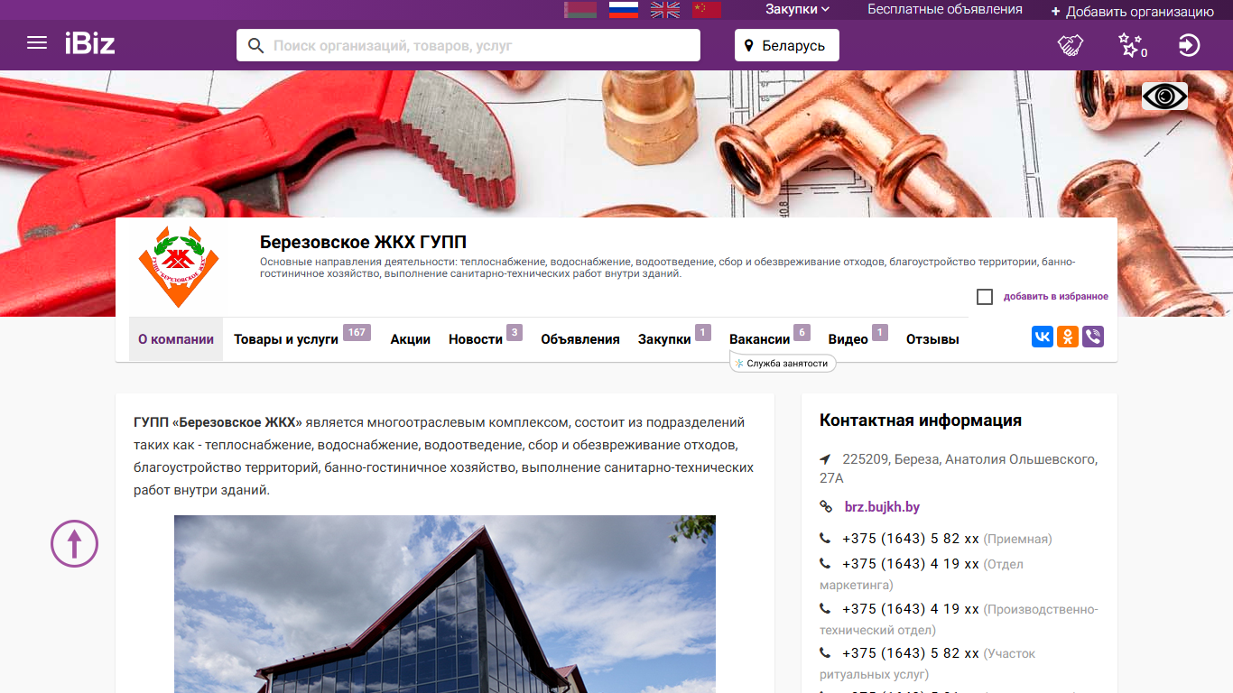Click the login arrow icon
The width and height of the screenshot is (1233, 693).
pyautogui.click(x=1190, y=45)
